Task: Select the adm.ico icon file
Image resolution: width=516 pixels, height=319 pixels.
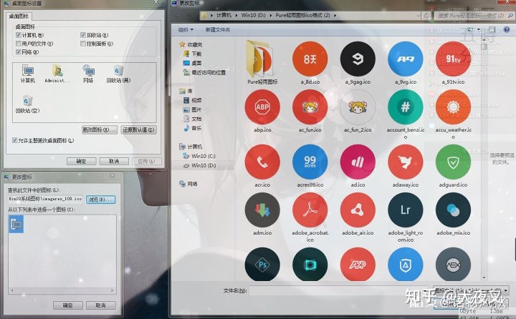Action: click(262, 210)
